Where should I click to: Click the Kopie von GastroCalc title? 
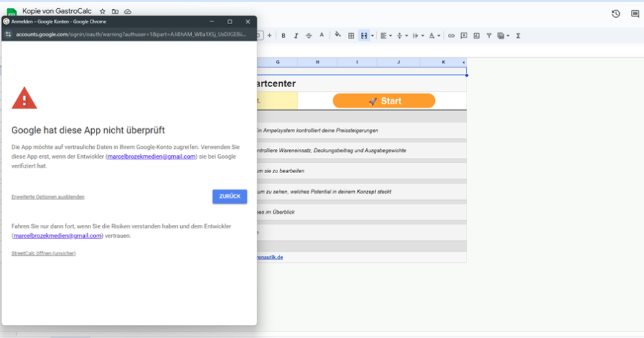point(57,11)
